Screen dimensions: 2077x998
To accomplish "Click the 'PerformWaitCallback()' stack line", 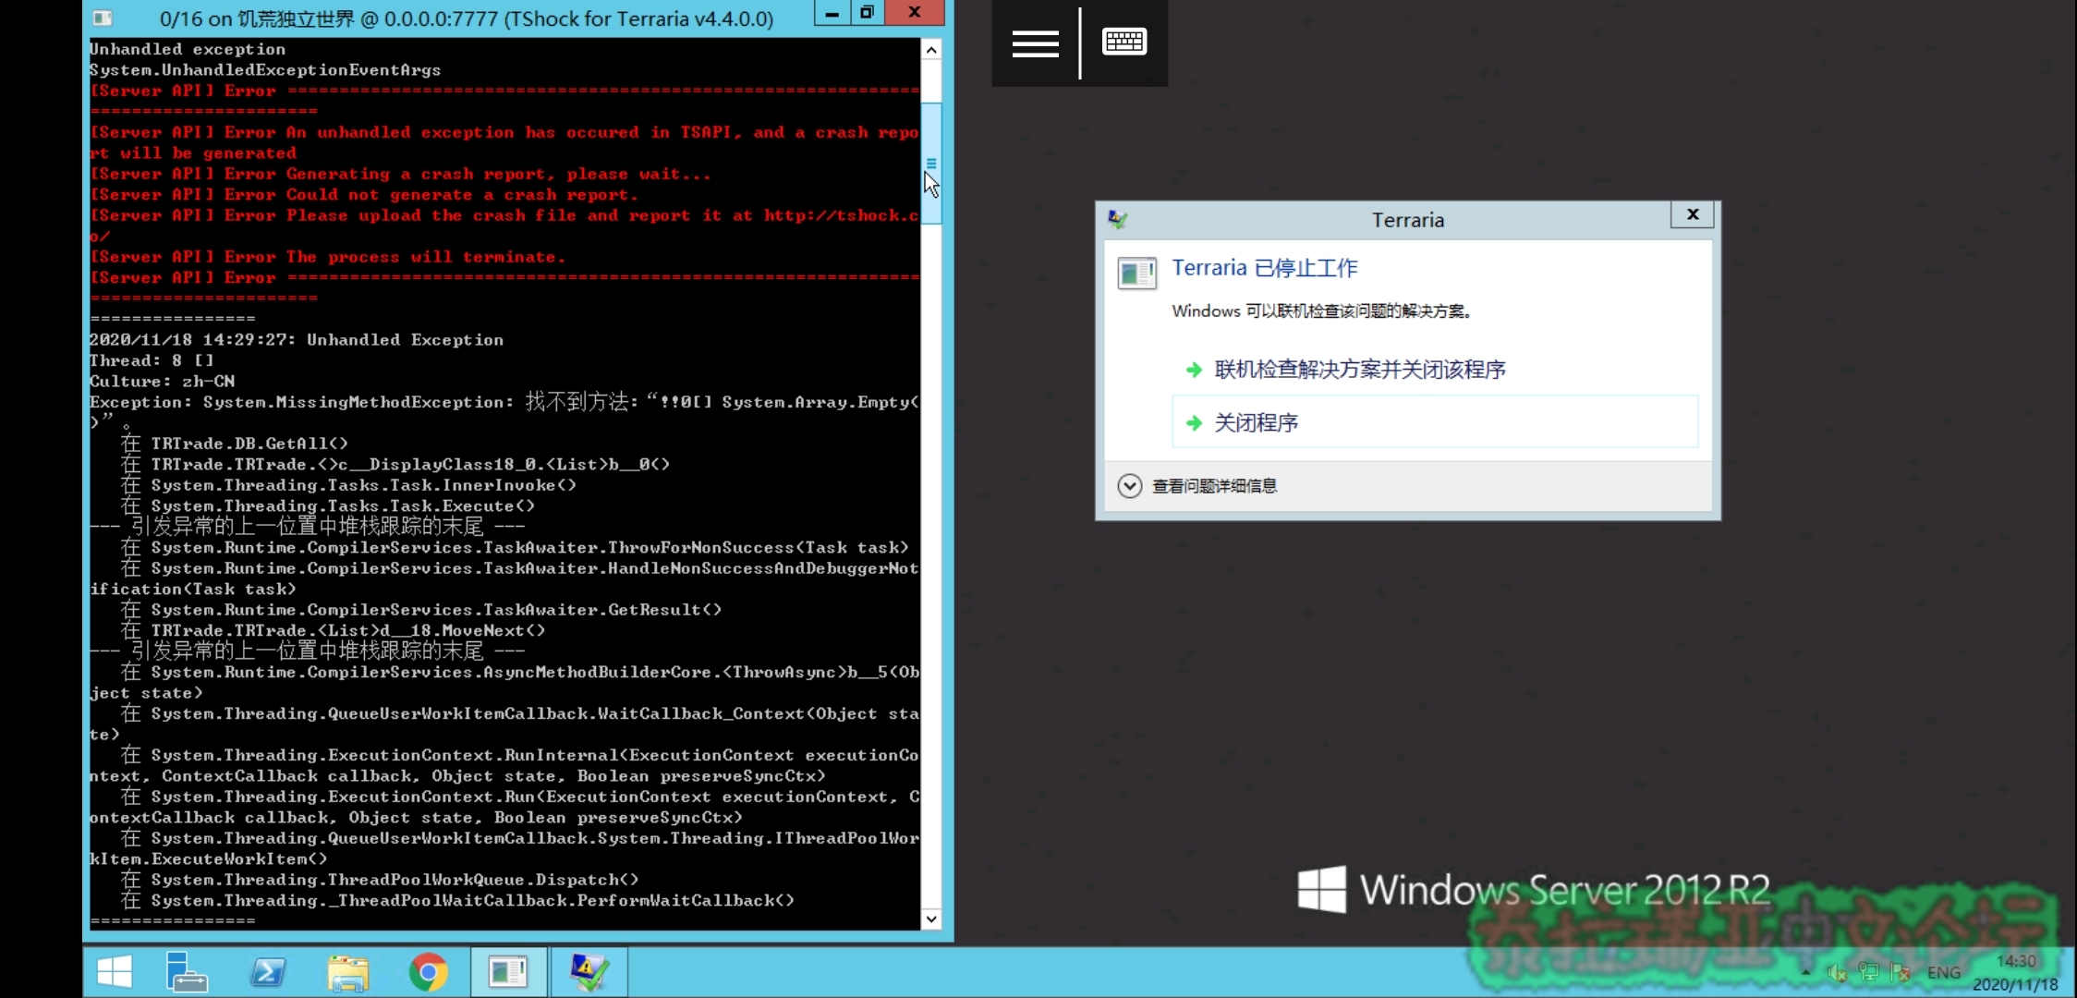I will tap(457, 900).
